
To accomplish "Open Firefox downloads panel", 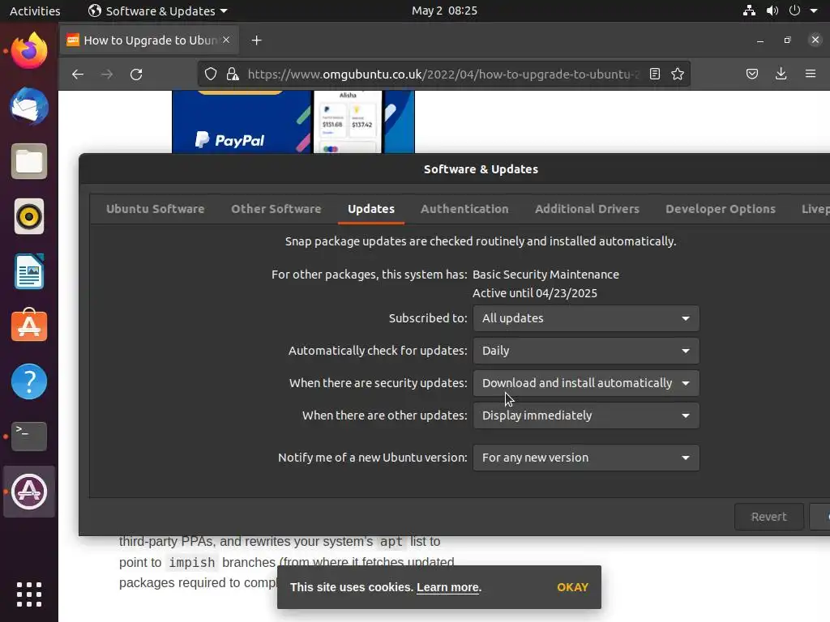I will tap(781, 74).
